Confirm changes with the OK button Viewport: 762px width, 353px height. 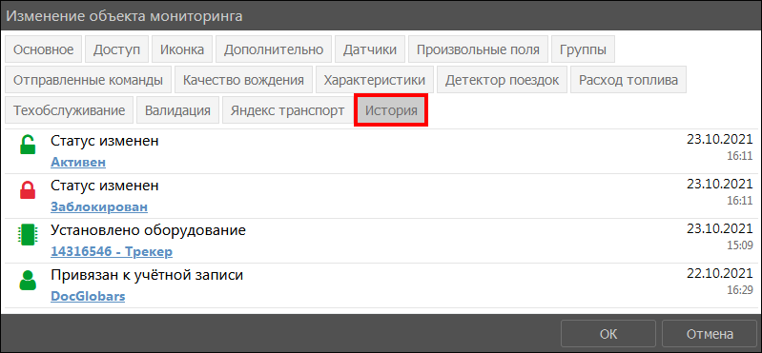(x=608, y=334)
